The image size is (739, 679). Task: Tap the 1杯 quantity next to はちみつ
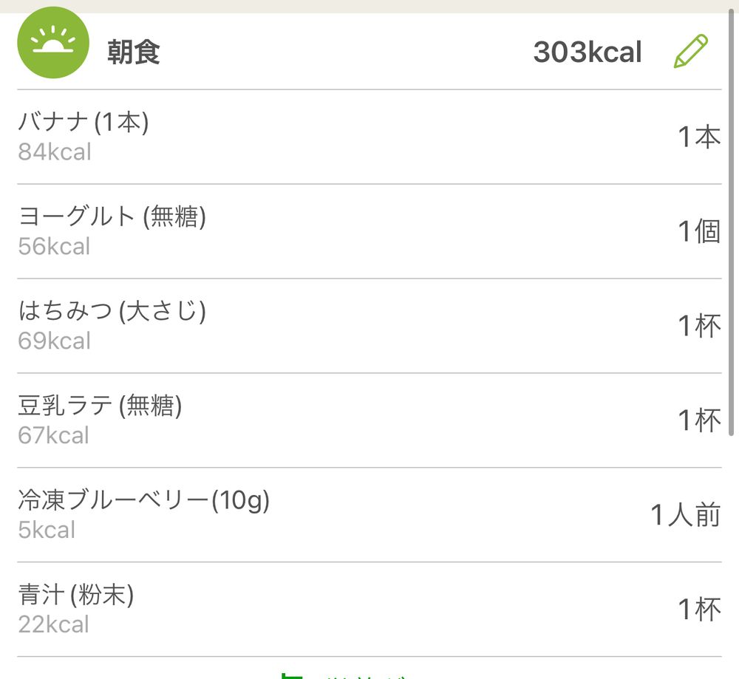pos(699,326)
